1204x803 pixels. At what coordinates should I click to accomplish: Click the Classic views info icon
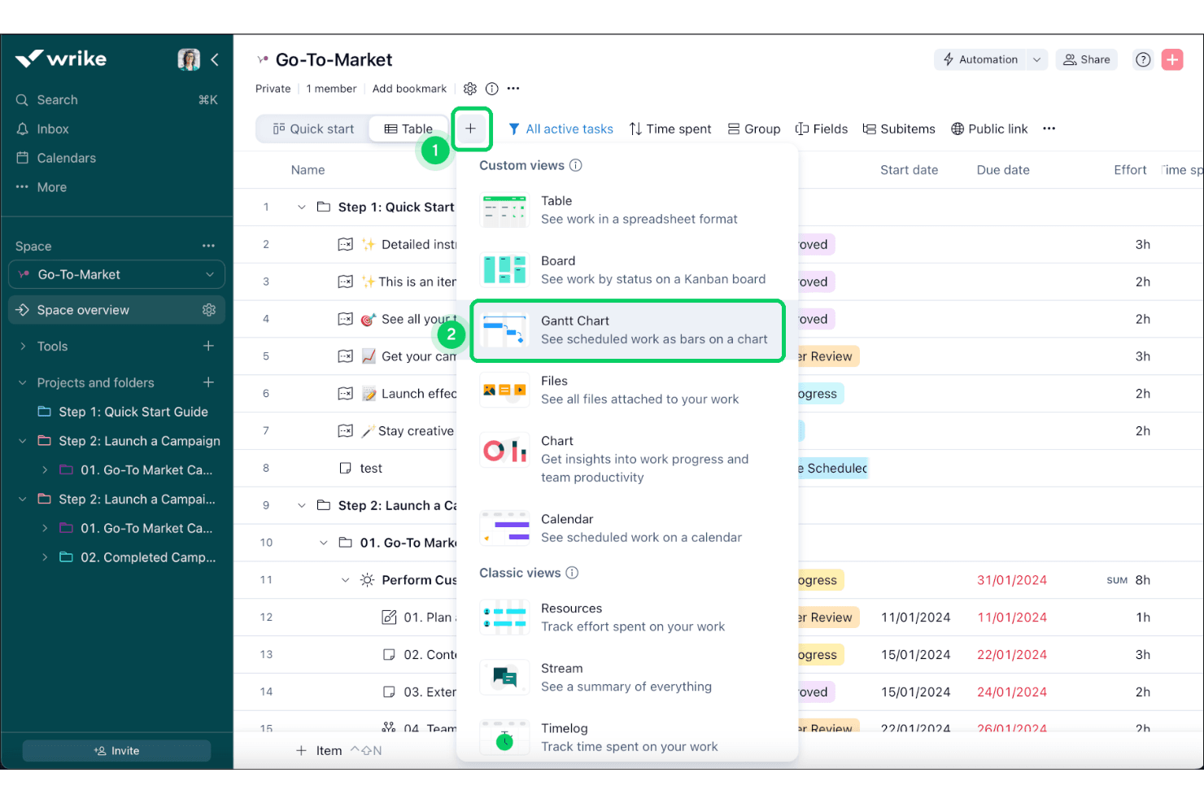coord(572,573)
